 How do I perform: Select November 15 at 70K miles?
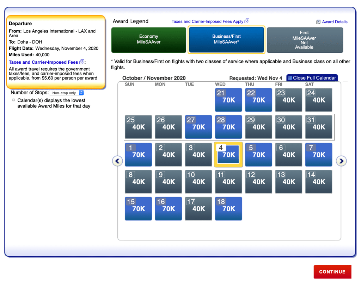(139, 209)
